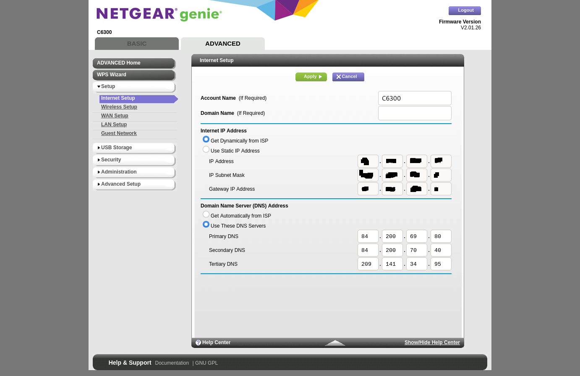
Task: Click Primary DNS third octet field
Action: click(x=417, y=236)
